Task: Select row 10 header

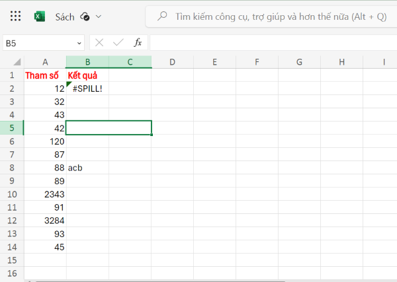Action: [x=12, y=194]
